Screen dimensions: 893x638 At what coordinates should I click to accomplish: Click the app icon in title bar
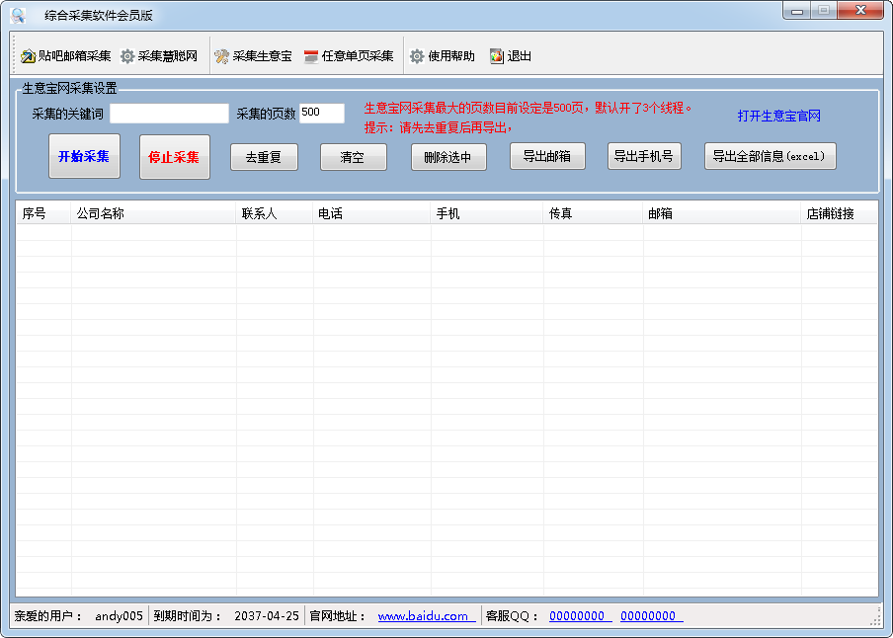click(x=18, y=16)
